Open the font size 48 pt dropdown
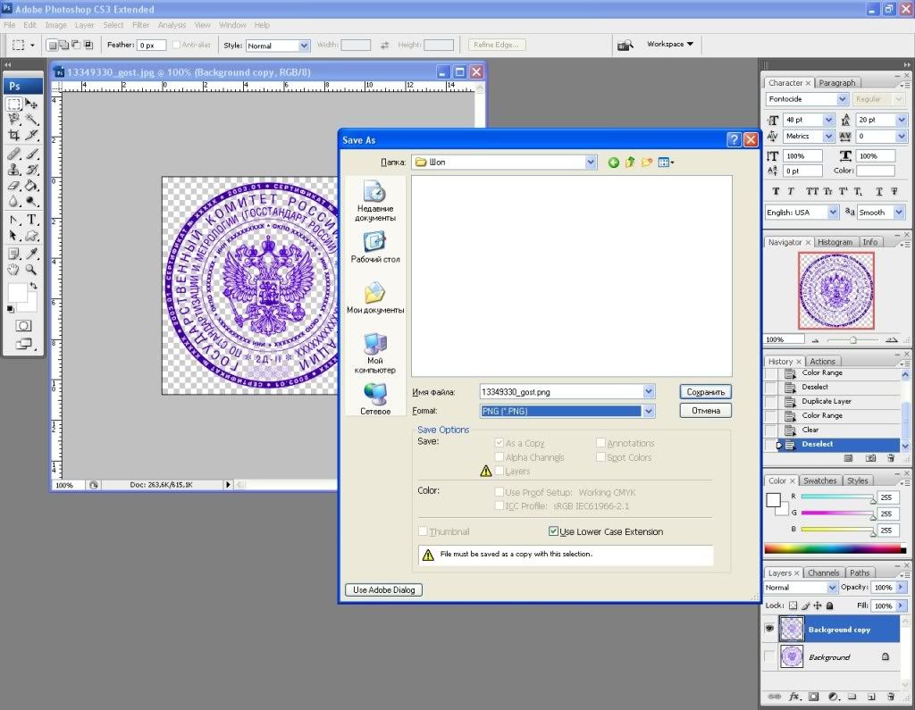This screenshot has width=915, height=710. [828, 120]
